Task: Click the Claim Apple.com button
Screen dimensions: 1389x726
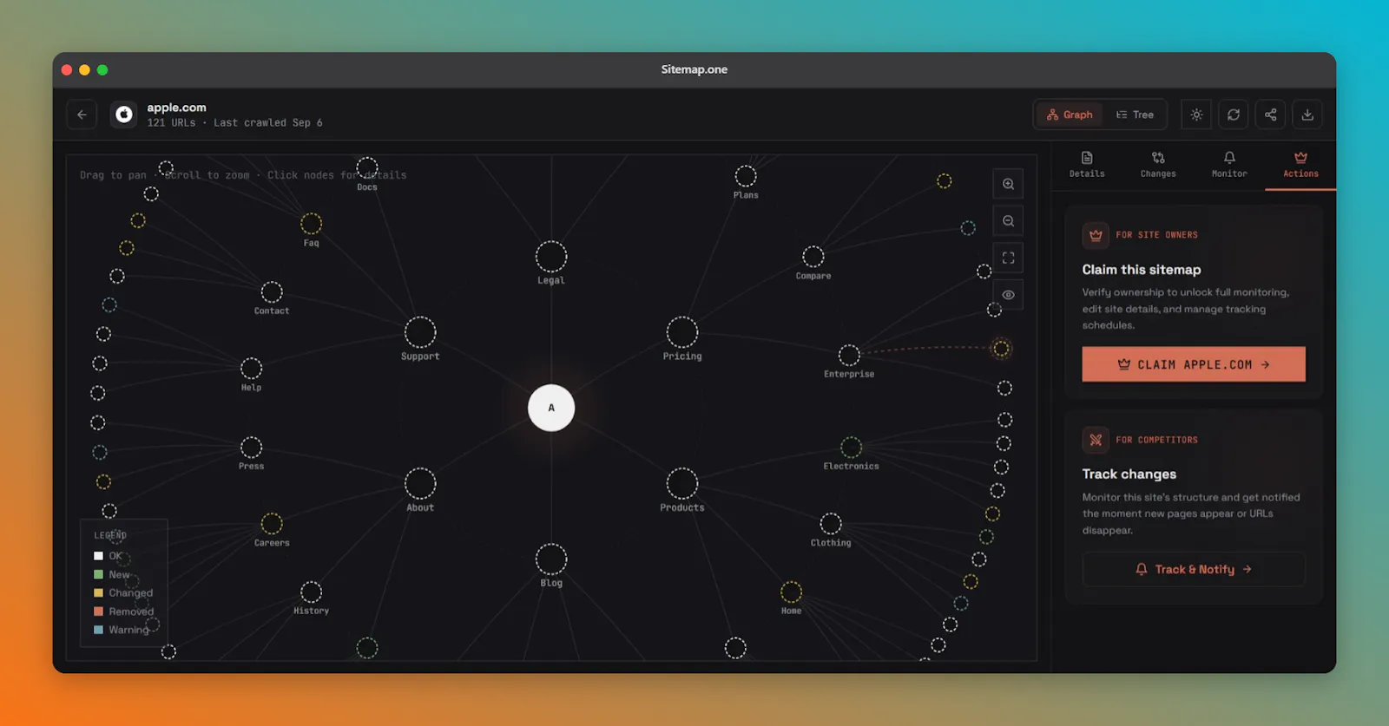Action: tap(1194, 364)
